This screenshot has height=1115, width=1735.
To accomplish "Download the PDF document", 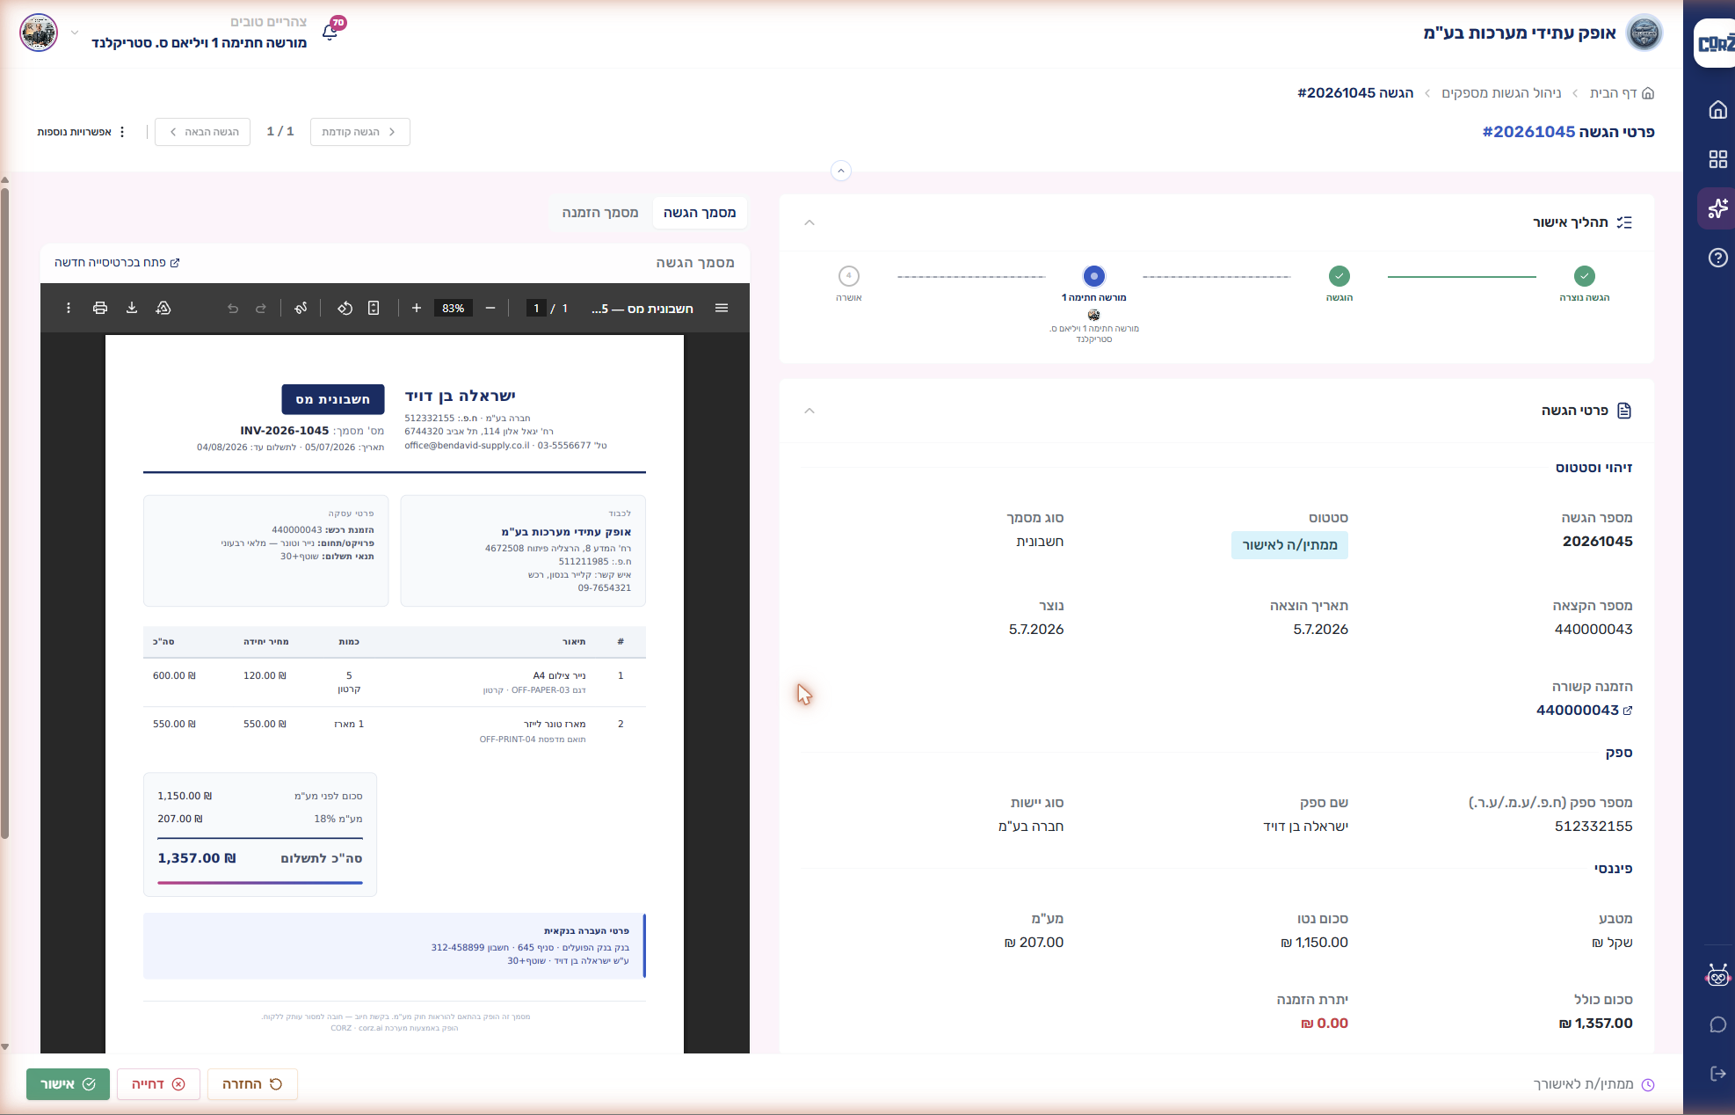I will pyautogui.click(x=132, y=308).
